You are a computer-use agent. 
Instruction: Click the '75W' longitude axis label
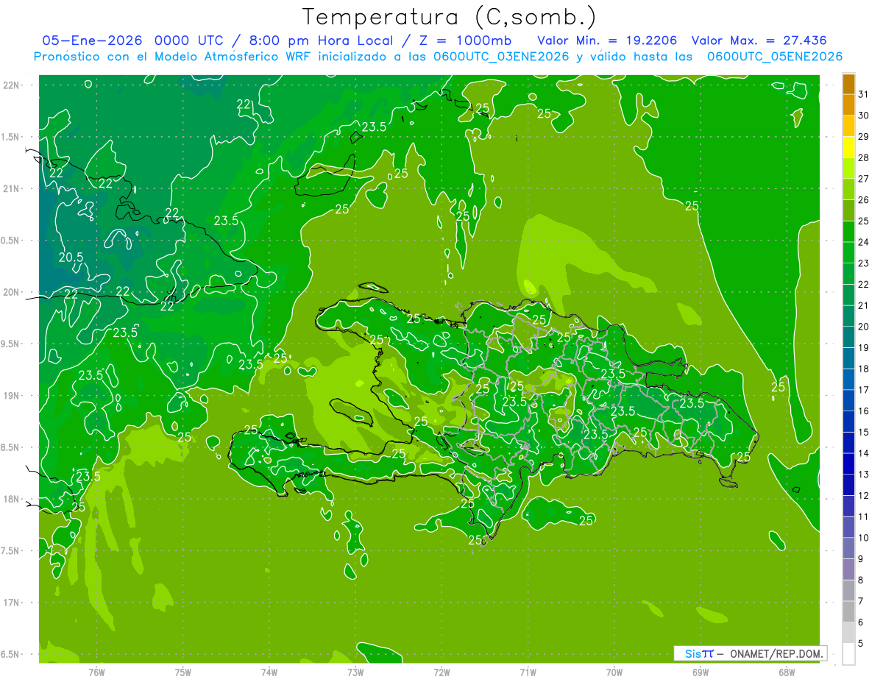click(183, 672)
